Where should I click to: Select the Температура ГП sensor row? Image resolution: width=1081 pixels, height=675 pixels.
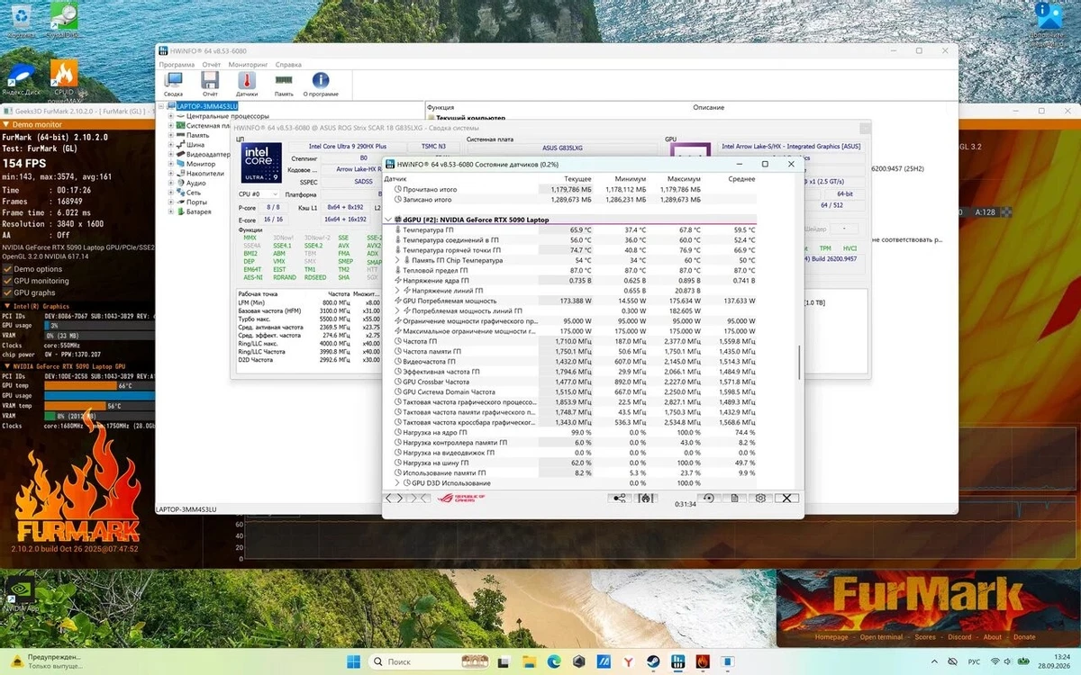click(569, 229)
